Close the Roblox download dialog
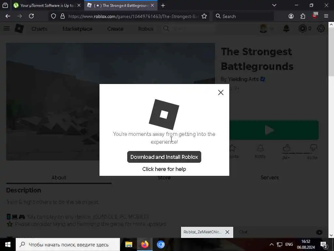Screen dimensions: 334x251 pos(221,92)
